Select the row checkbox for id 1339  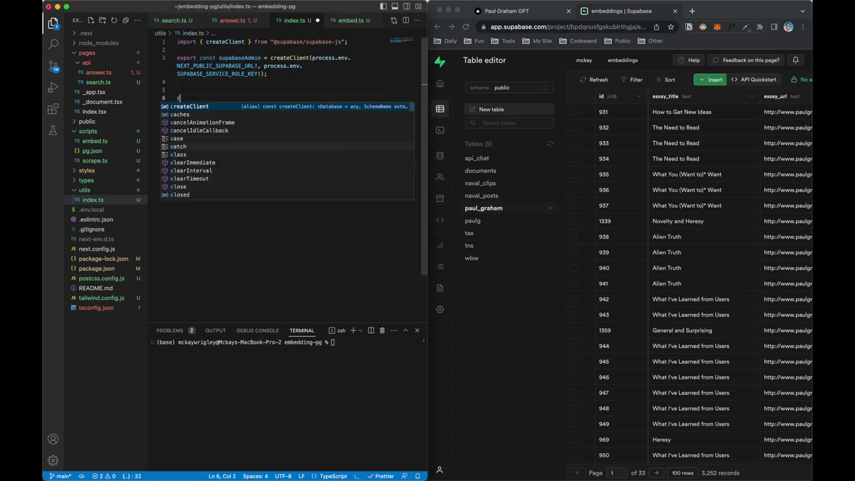click(x=574, y=221)
